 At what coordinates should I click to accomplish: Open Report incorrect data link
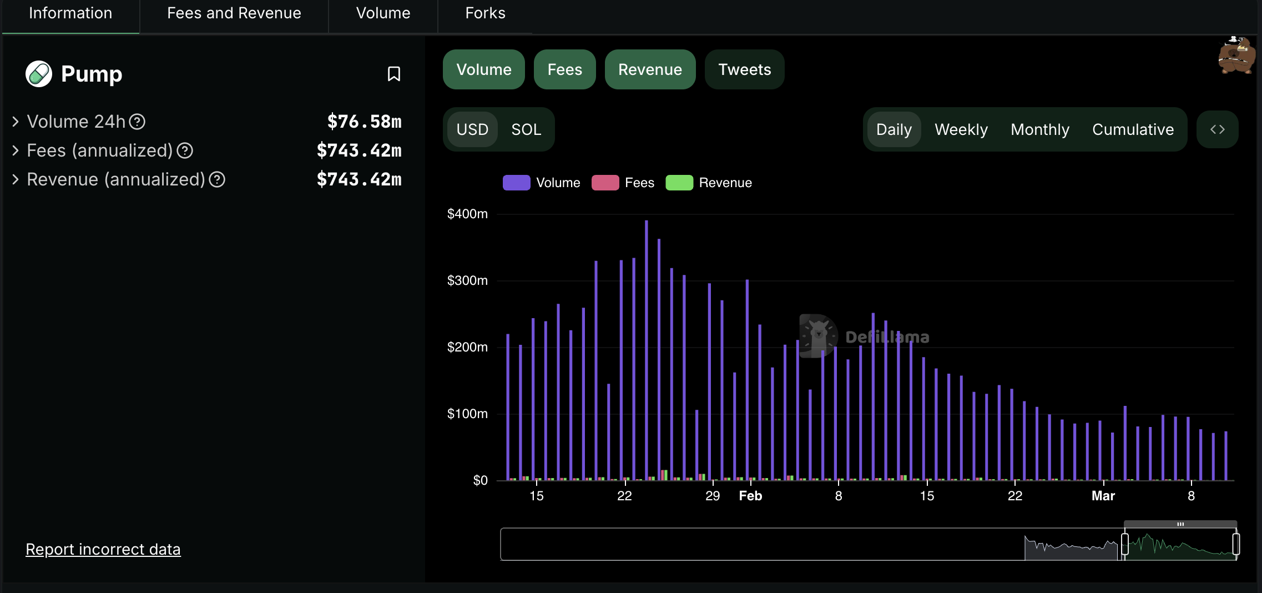[x=103, y=549]
